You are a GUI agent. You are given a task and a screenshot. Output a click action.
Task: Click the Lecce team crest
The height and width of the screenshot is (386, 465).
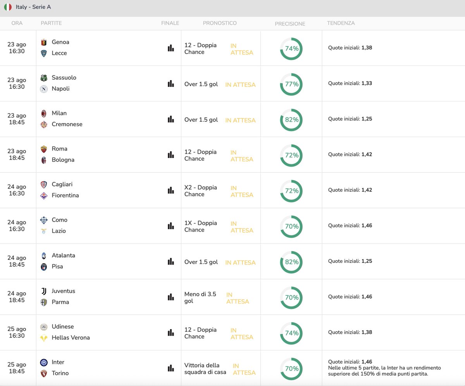(x=44, y=53)
